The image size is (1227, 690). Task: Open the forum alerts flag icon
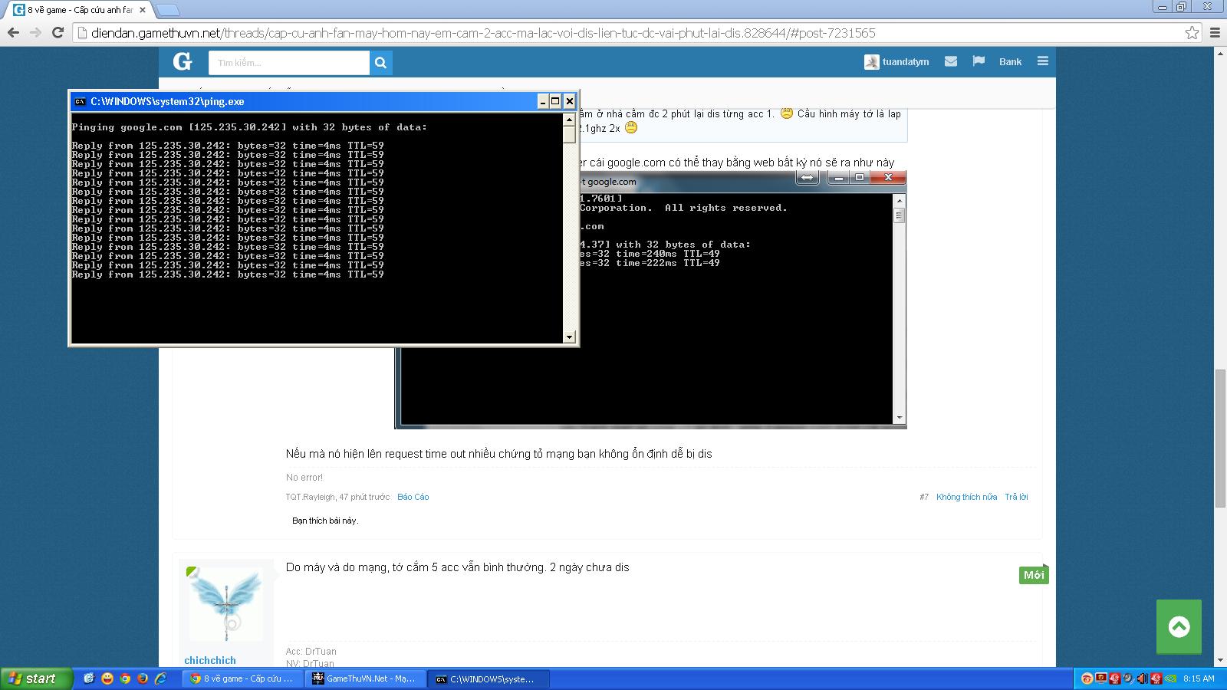click(x=979, y=61)
